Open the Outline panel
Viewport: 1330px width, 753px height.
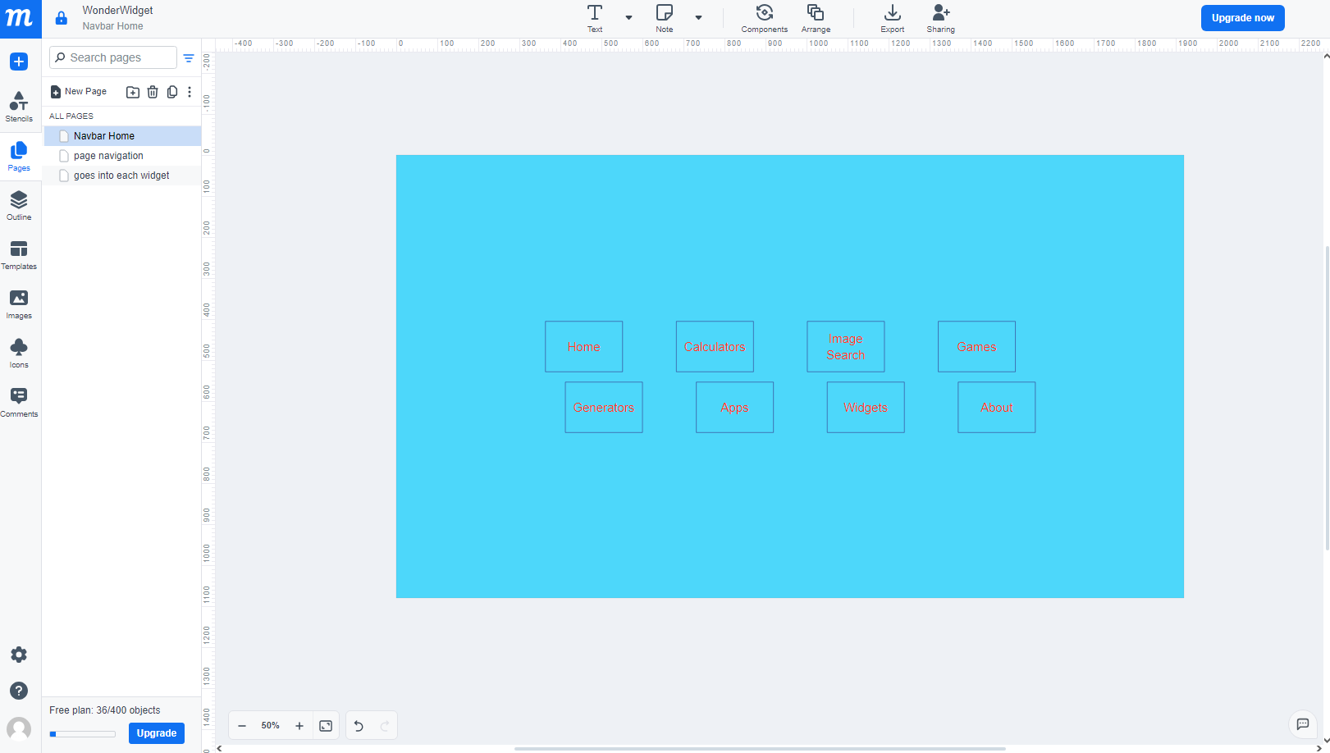tap(19, 205)
